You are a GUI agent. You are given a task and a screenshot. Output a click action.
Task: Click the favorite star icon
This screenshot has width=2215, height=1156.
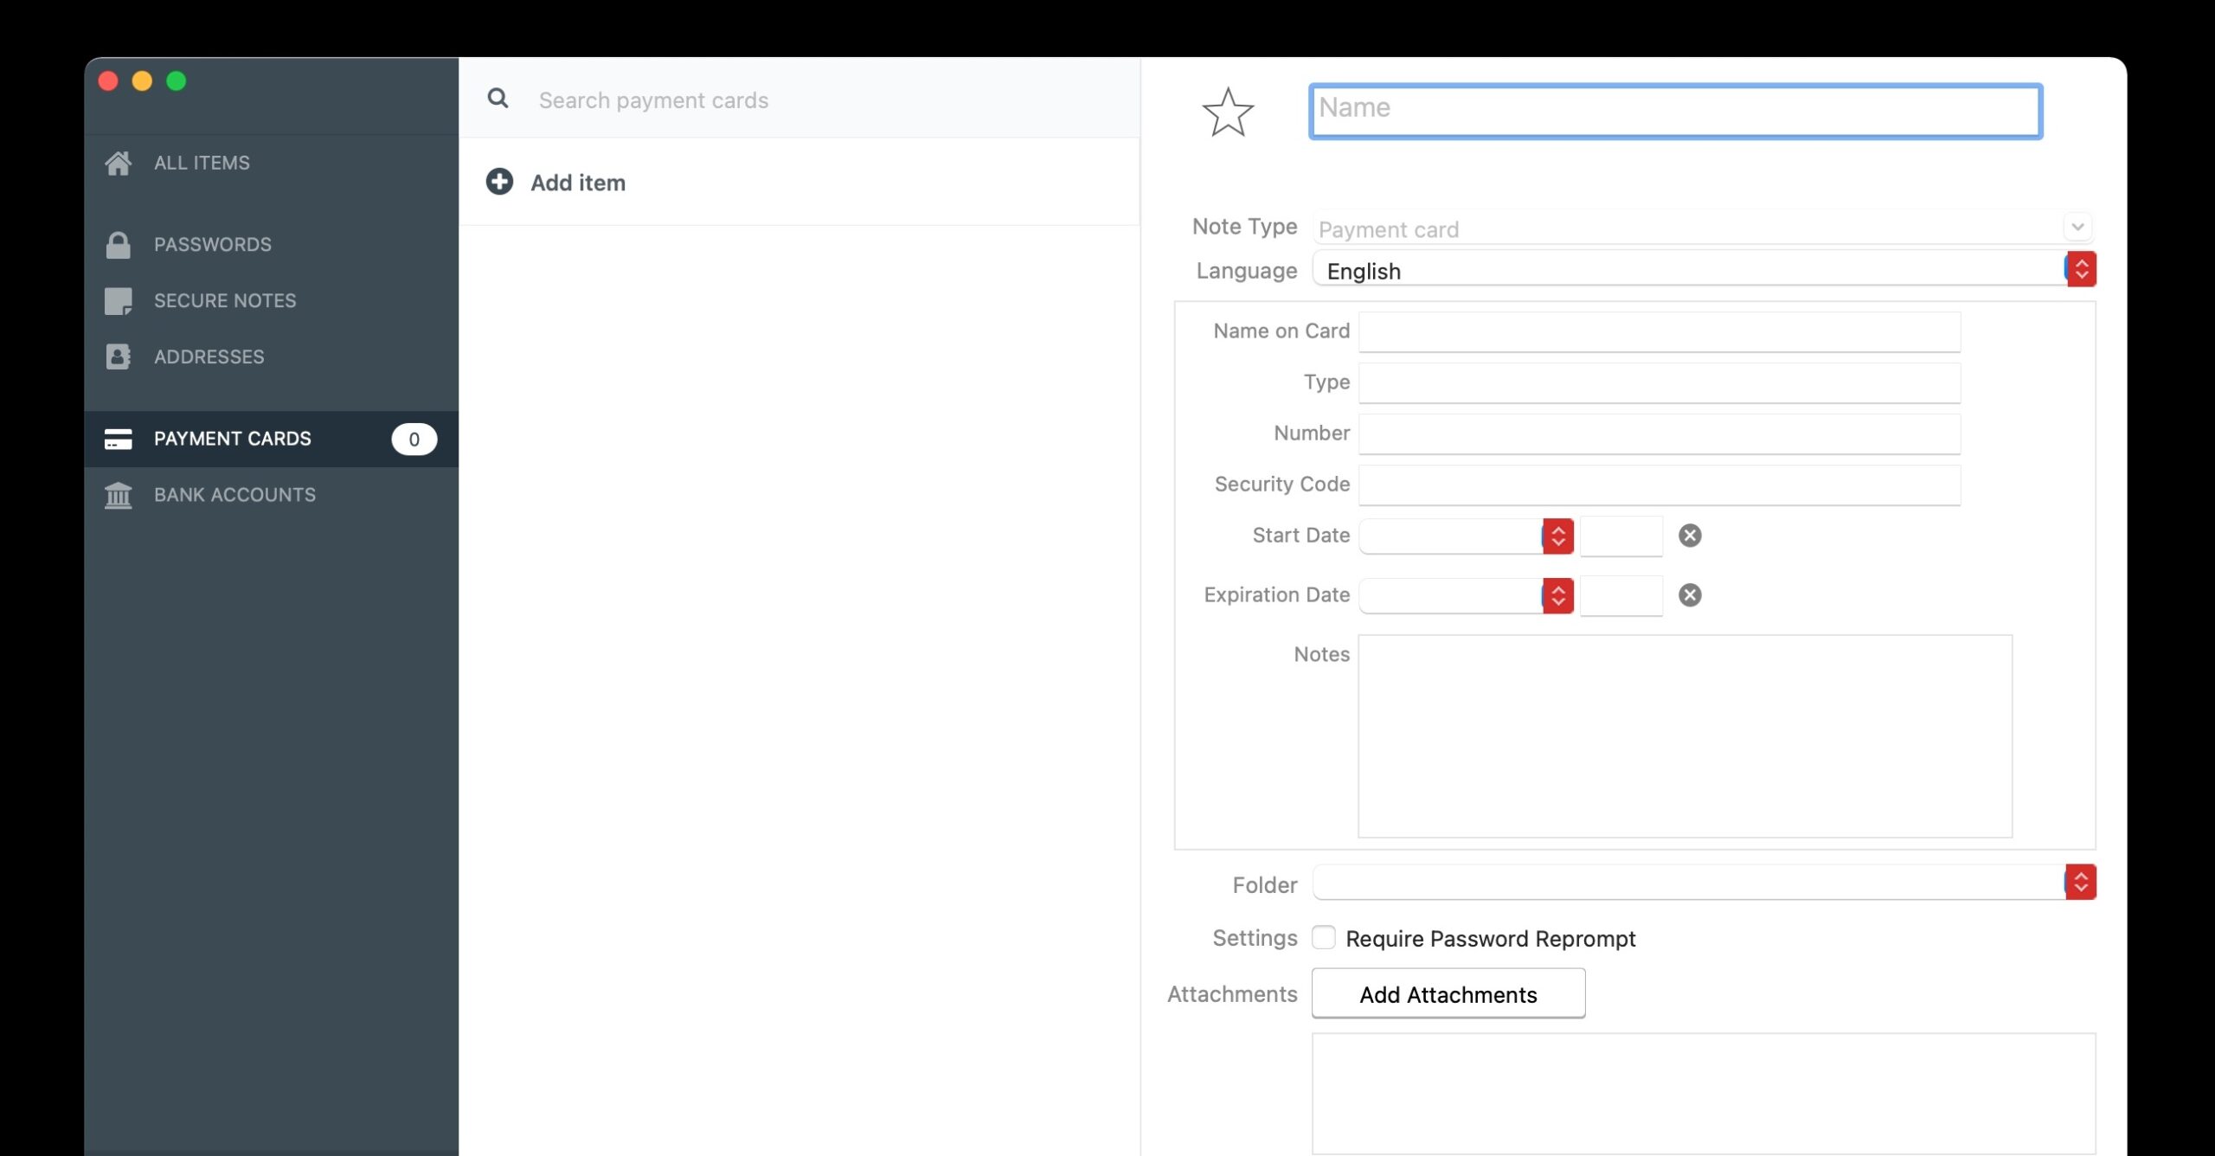pos(1228,112)
